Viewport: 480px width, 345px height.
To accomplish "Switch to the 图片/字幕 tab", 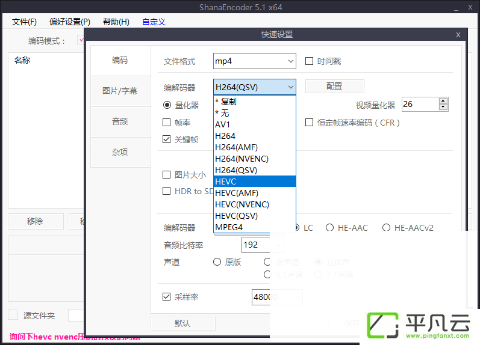I will point(120,91).
